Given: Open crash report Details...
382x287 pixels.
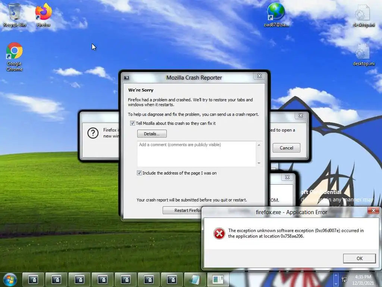Looking at the screenshot, I should point(152,134).
